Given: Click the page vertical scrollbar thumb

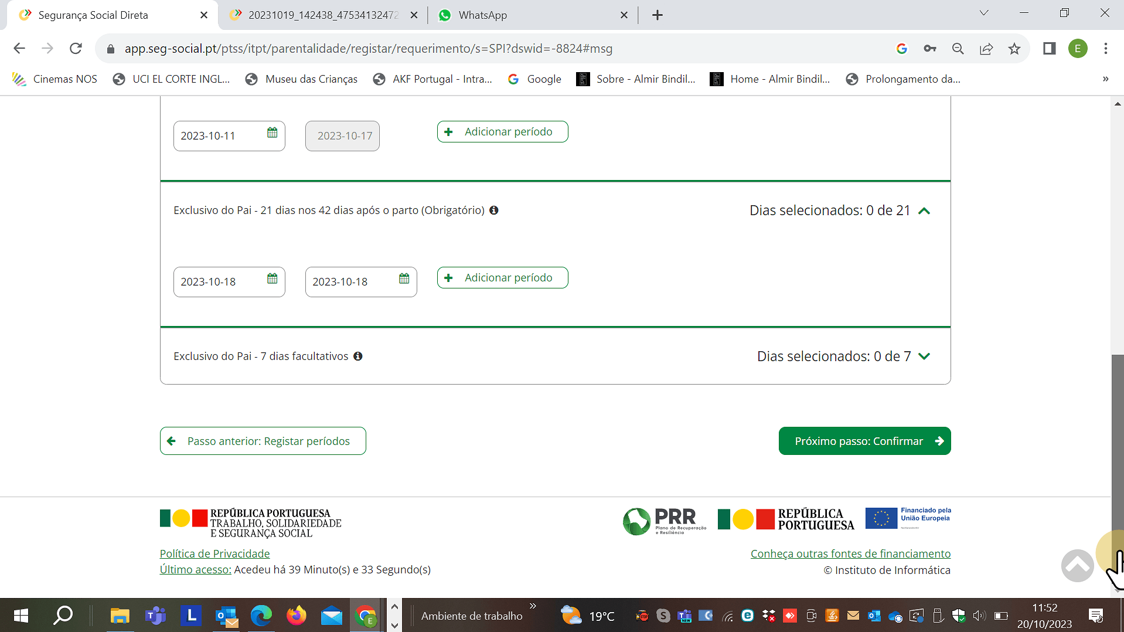Looking at the screenshot, I should 1117,446.
